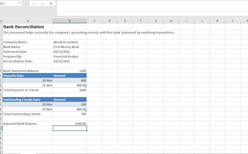Click the 5200 balance value cell
The width and height of the screenshot is (248, 154).
click(70, 71)
